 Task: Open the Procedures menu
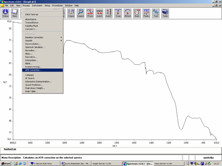pyautogui.click(x=57, y=6)
